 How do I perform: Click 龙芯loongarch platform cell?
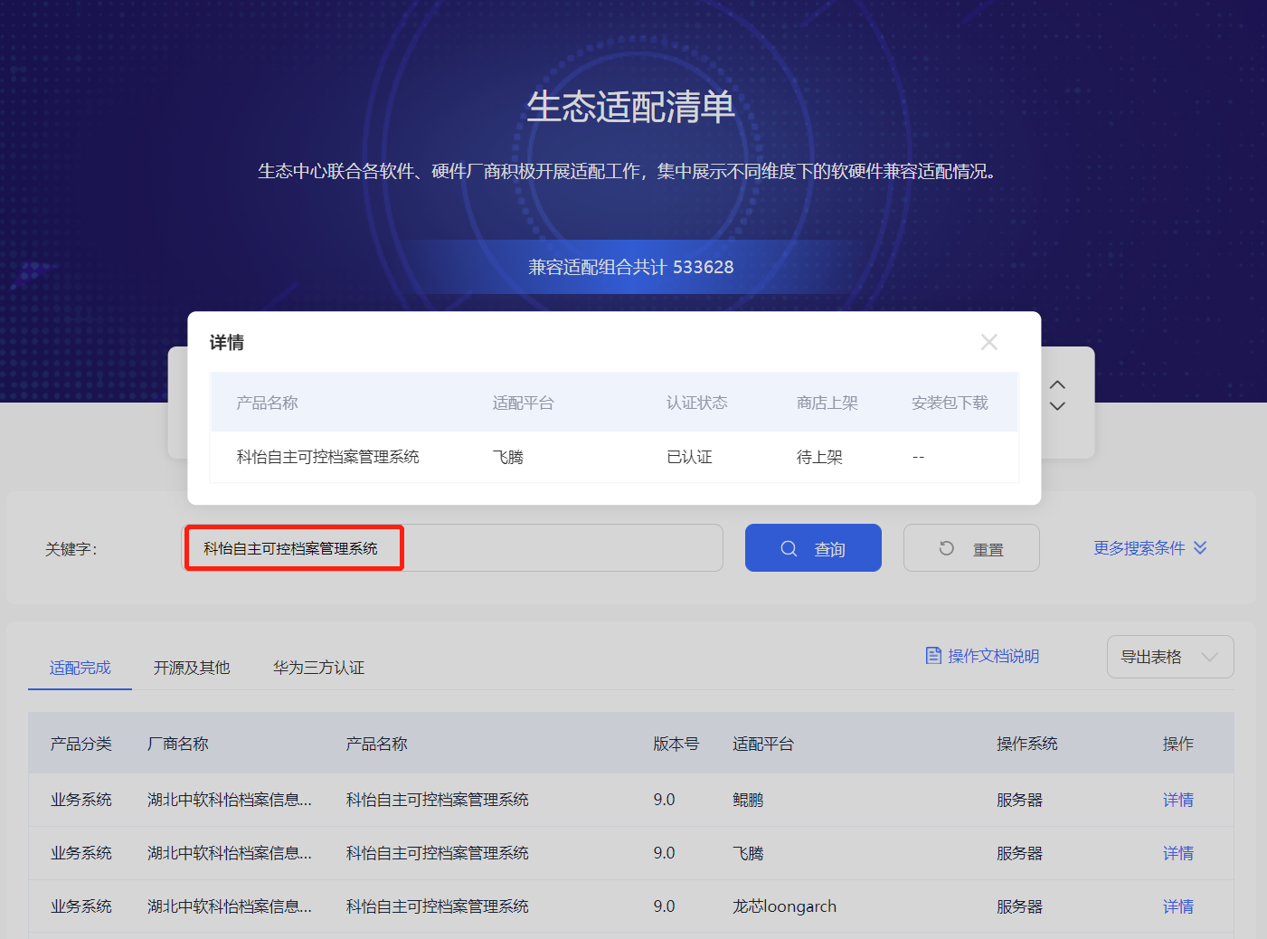click(784, 906)
